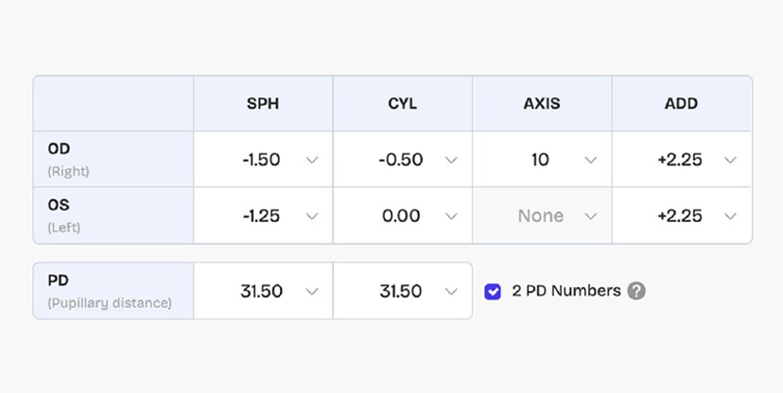Open the OD ADD dropdown showing +2.25
The image size is (783, 393).
(682, 160)
